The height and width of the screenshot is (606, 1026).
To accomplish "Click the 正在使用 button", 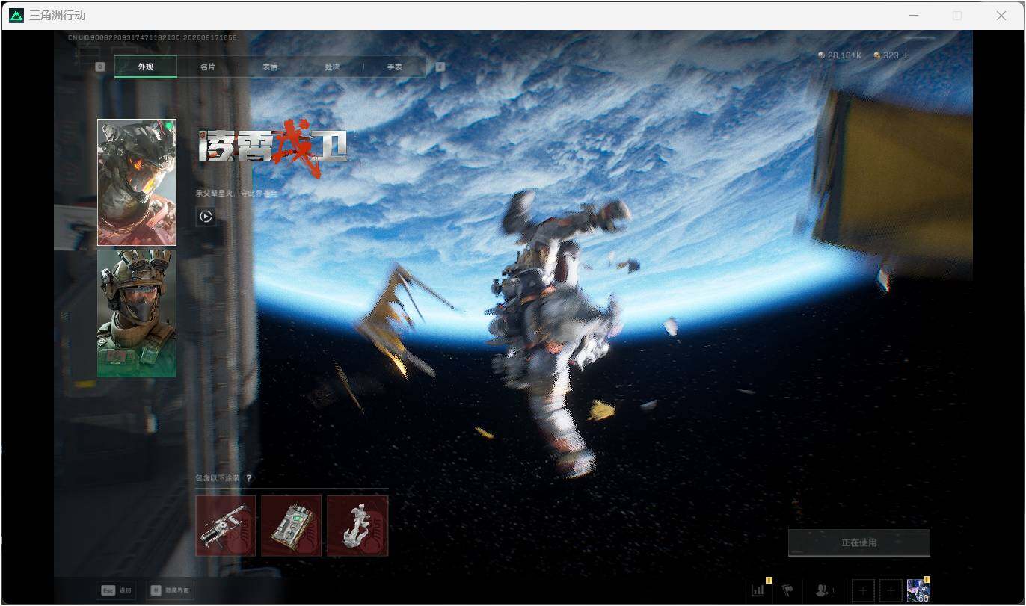I will click(859, 542).
